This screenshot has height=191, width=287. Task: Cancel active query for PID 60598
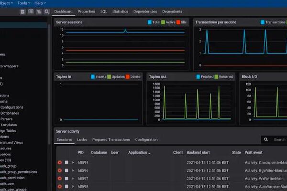pos(66,186)
